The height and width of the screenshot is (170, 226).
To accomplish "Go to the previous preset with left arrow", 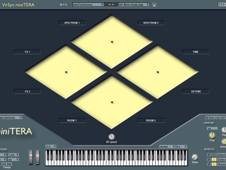I will coord(109,5).
